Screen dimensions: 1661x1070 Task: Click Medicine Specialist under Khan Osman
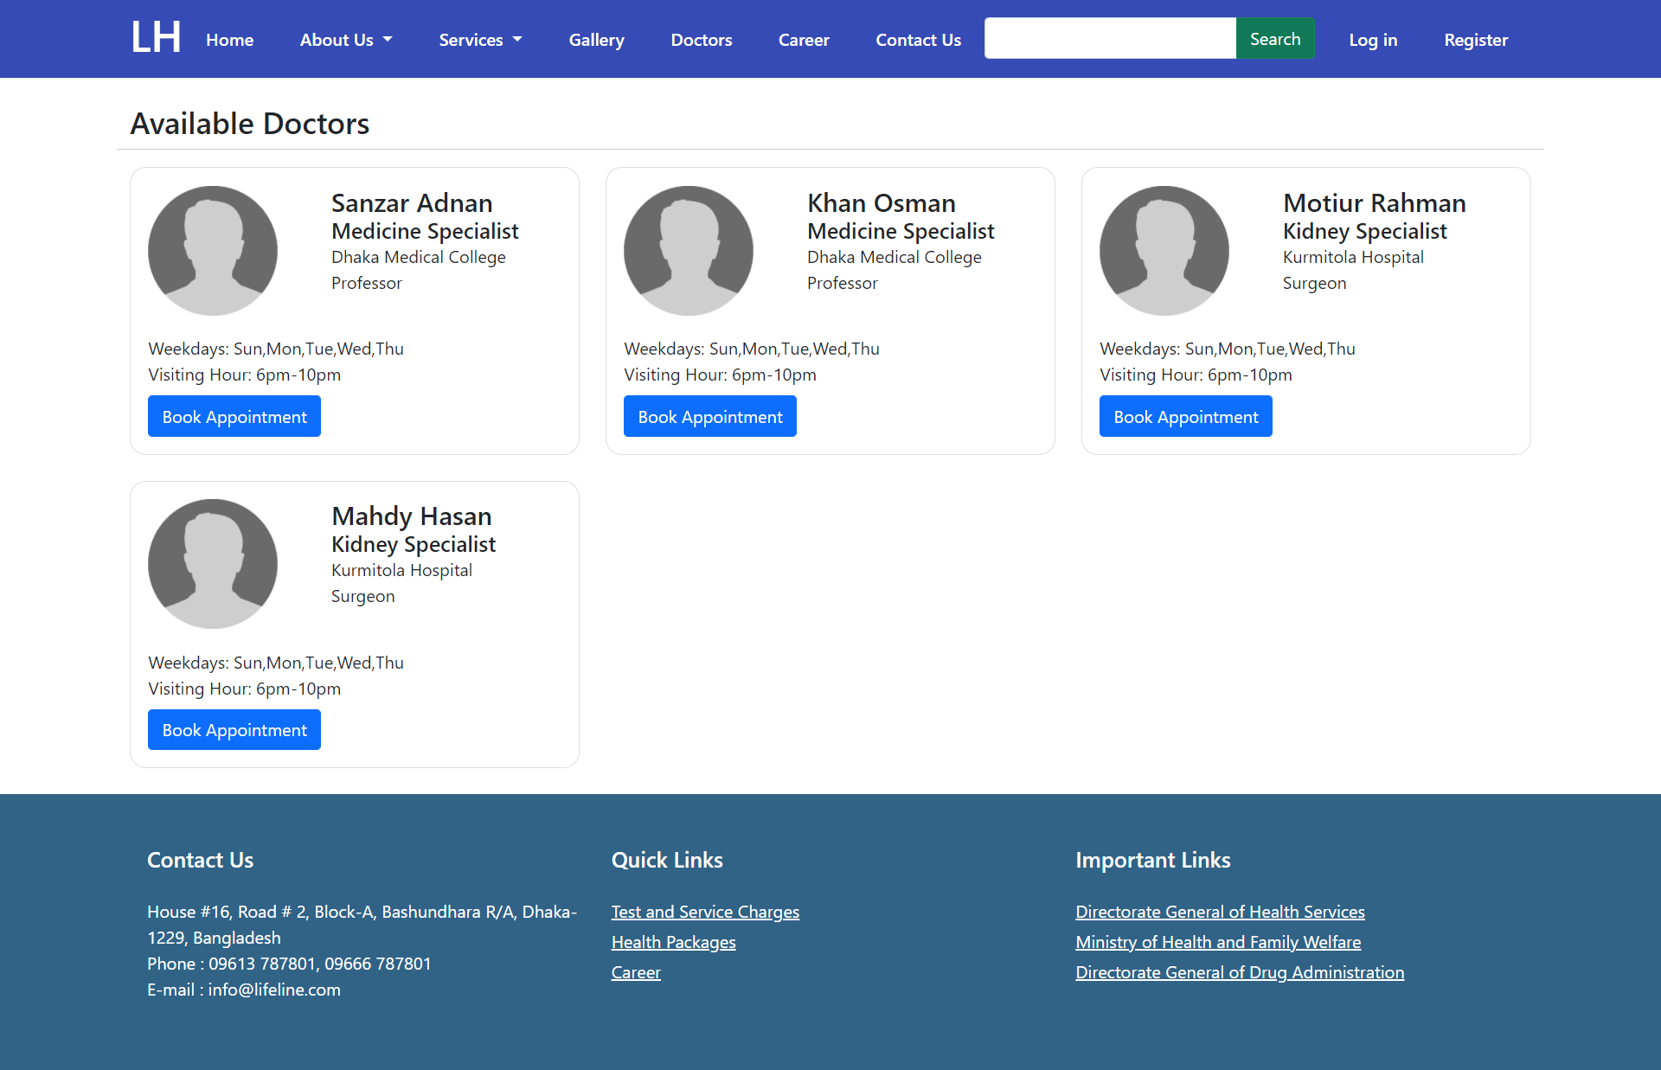(901, 231)
